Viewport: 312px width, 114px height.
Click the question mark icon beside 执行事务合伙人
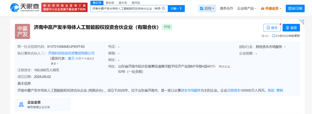(x=42, y=53)
